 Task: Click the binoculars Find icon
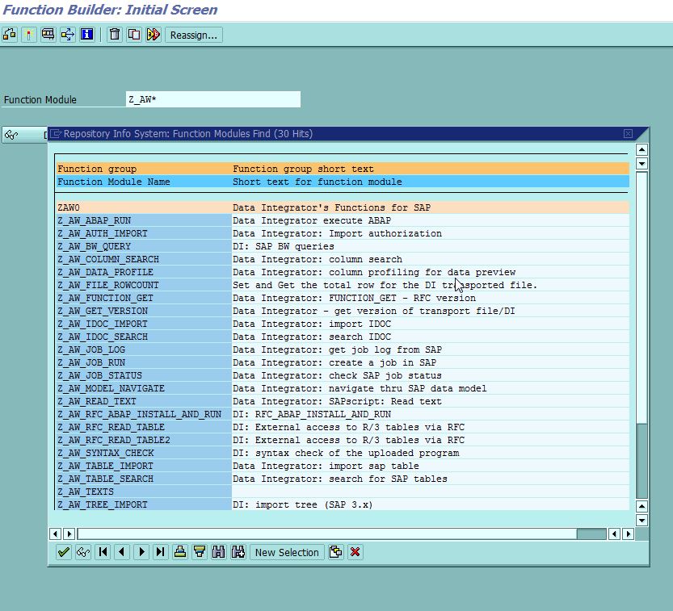(218, 552)
